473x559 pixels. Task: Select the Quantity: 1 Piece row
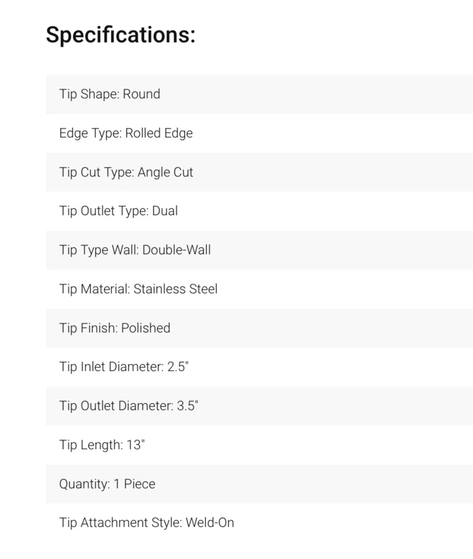tap(259, 484)
